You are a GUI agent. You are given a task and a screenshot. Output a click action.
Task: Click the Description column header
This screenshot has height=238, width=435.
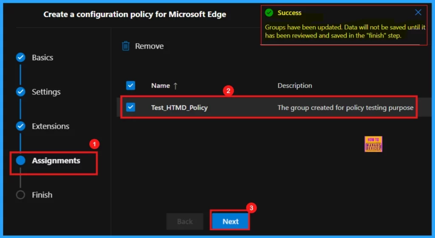pyautogui.click(x=295, y=86)
